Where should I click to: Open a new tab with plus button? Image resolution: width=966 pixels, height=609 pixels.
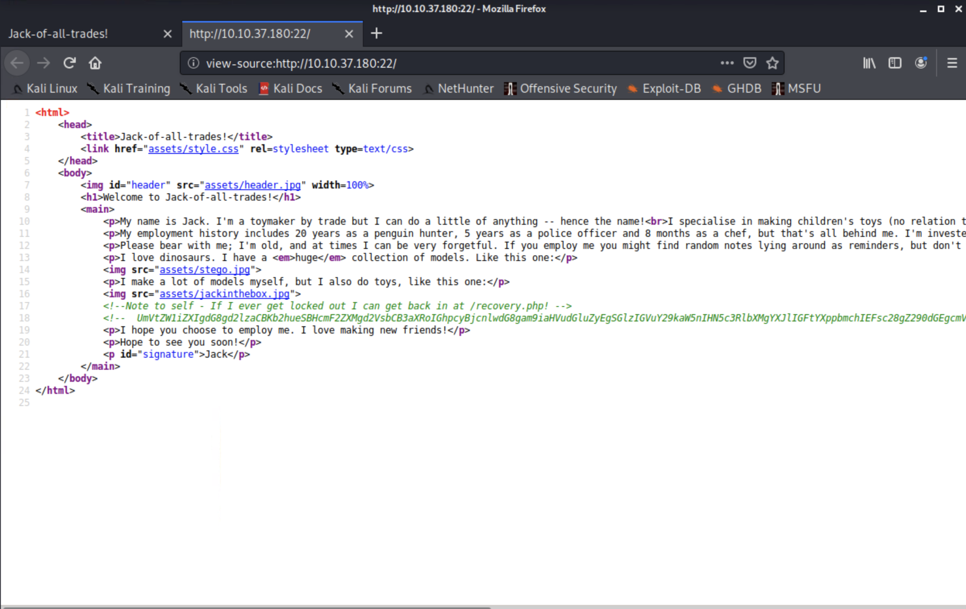pyautogui.click(x=376, y=33)
